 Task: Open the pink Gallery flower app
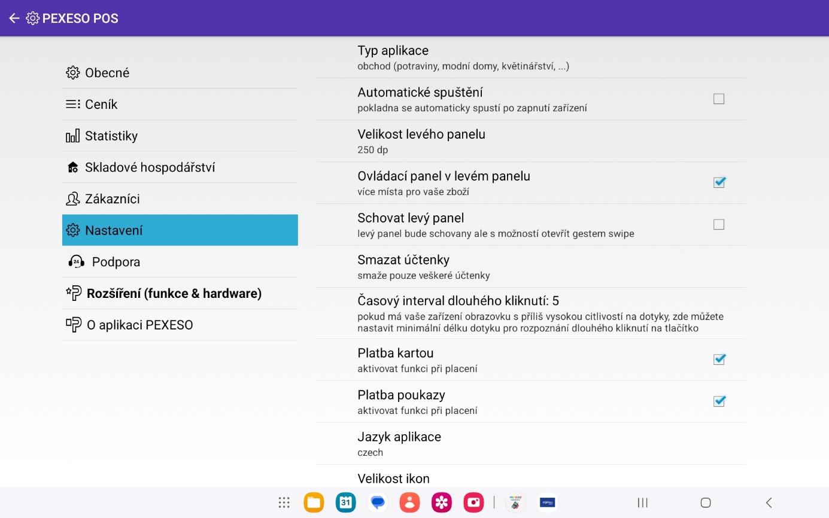point(442,502)
